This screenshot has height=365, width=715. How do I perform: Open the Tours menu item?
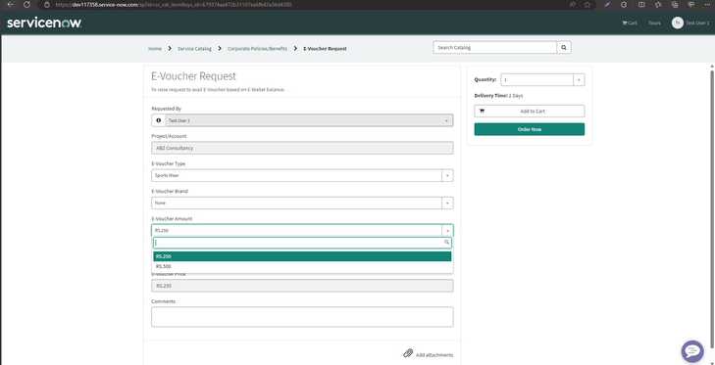(654, 23)
